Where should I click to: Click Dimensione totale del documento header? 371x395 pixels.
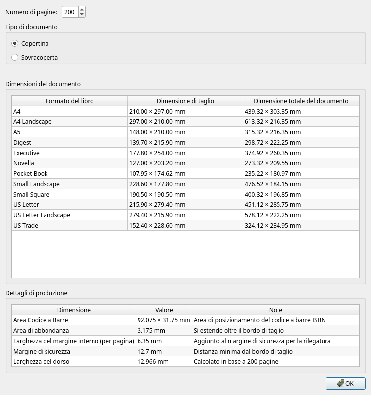(x=301, y=101)
